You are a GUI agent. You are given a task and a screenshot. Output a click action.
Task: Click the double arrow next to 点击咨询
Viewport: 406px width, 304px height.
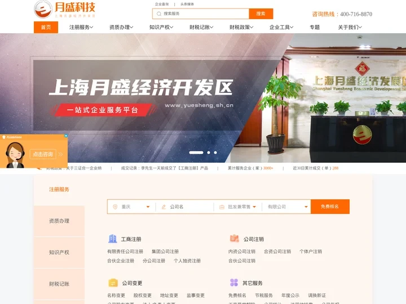(x=60, y=154)
